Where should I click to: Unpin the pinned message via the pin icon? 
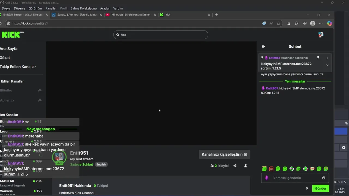coord(318,58)
